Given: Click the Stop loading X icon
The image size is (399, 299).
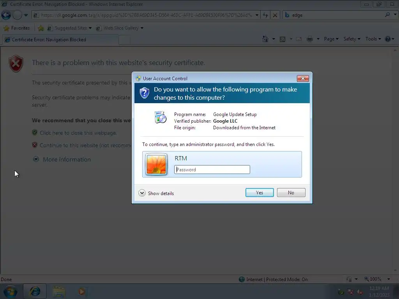Looking at the screenshot, I should point(275,15).
